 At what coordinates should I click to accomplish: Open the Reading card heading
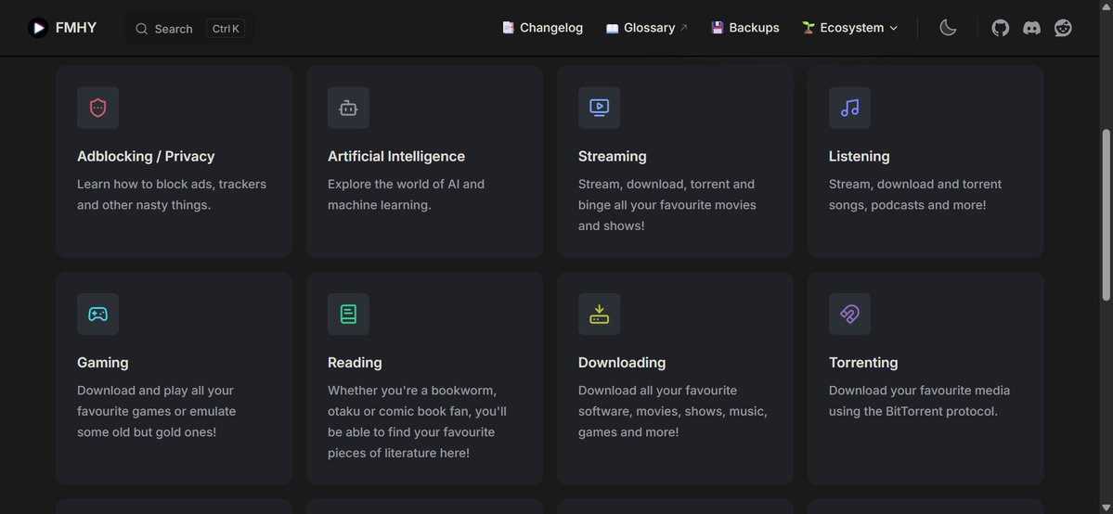355,362
